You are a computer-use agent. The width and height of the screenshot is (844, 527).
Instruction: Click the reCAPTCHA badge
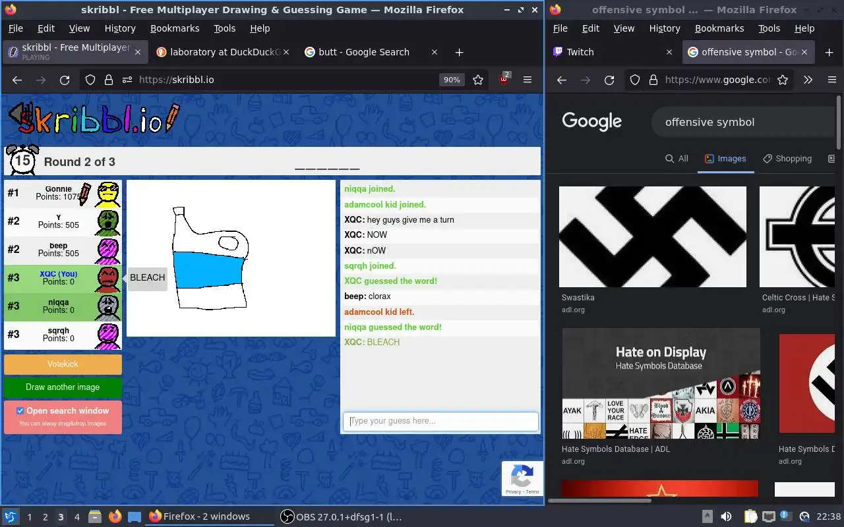pos(522,478)
